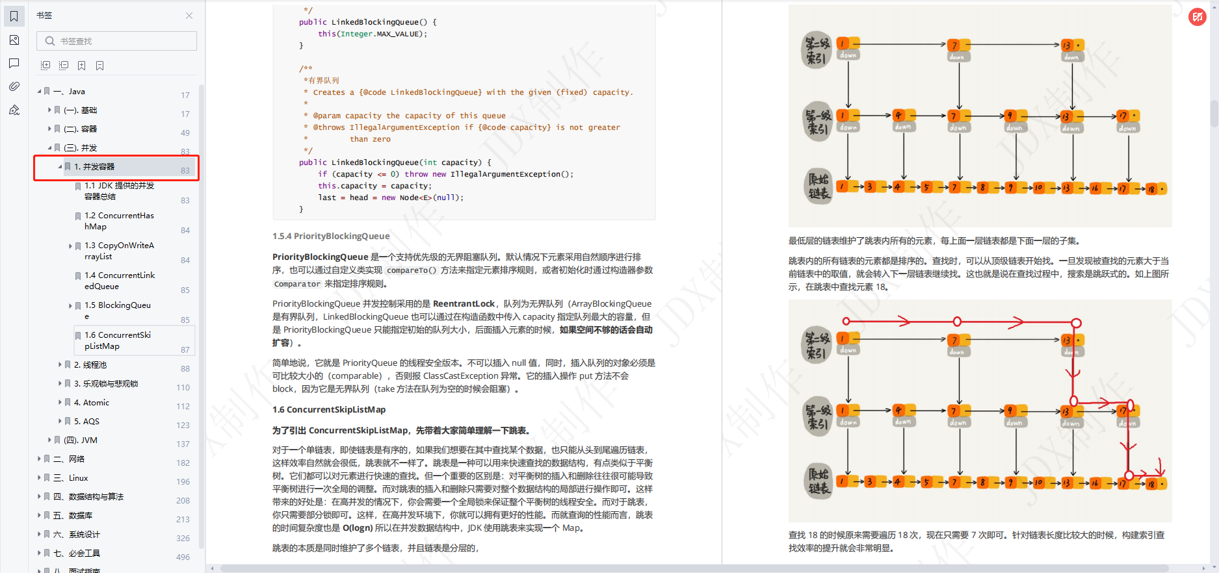The image size is (1219, 573).
Task: Expand the 4. Atomic node arrow
Action: [60, 403]
